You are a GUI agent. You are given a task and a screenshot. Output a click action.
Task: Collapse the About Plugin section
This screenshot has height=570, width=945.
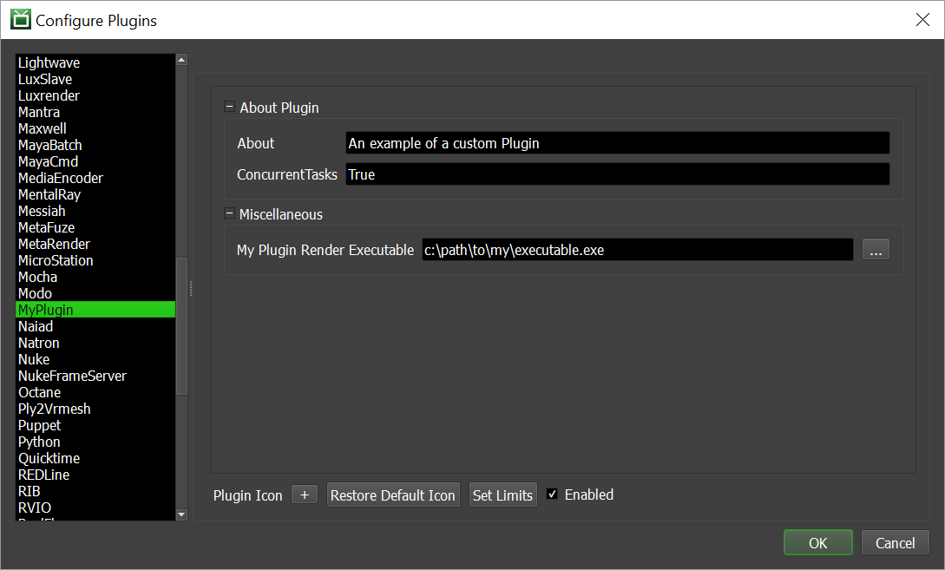228,106
